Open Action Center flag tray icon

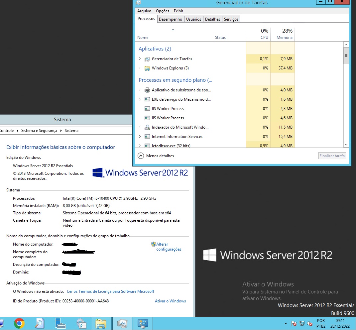click(294, 323)
